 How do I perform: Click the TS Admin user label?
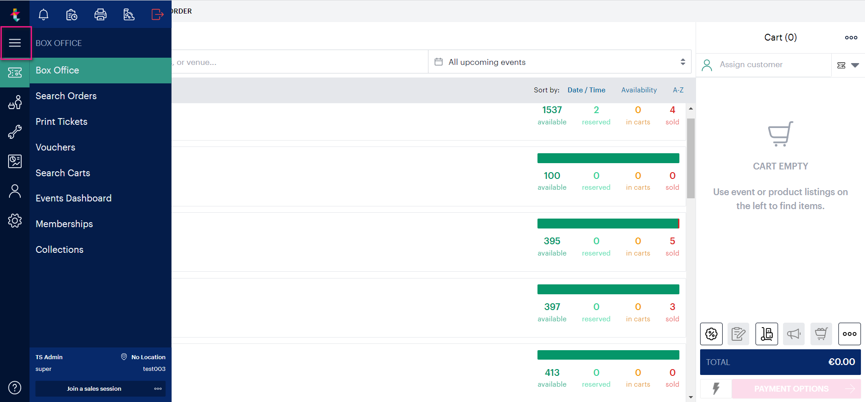pos(49,357)
